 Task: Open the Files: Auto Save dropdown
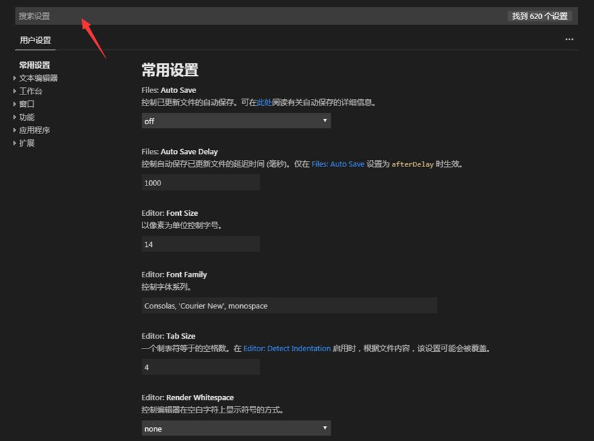[x=236, y=121]
